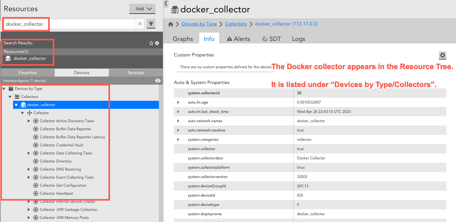Select Collector DNS Resolving in the tree
Viewport: 456px width, 222px height.
point(60,169)
